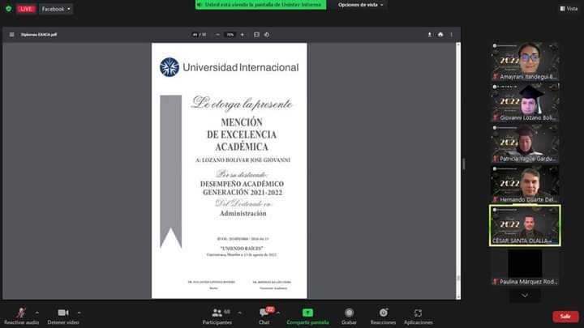584x328 pixels.
Task: Click the muted mic icon on Giovanni tile
Action: point(495,117)
